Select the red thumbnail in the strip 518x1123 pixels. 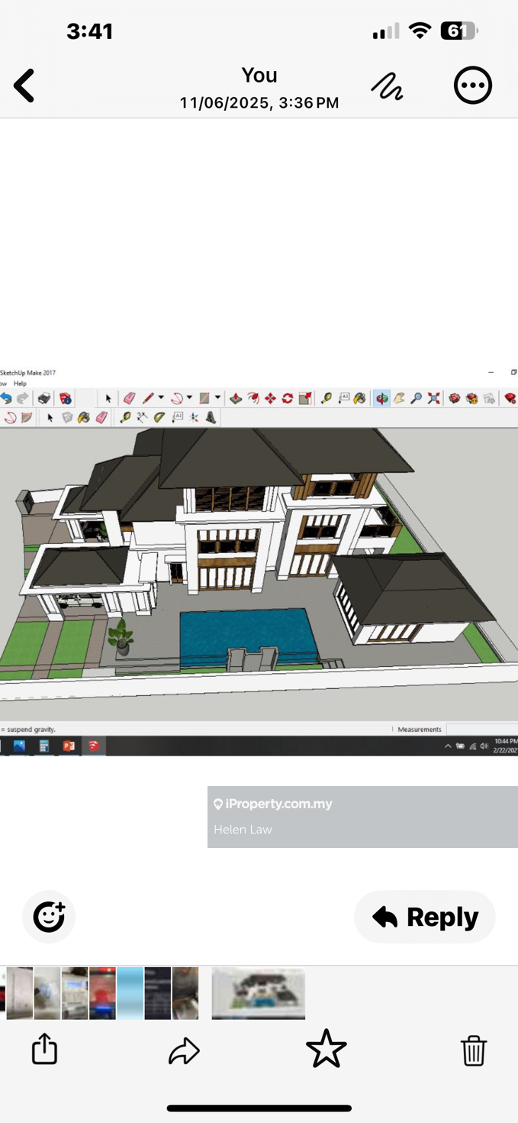pos(102,993)
